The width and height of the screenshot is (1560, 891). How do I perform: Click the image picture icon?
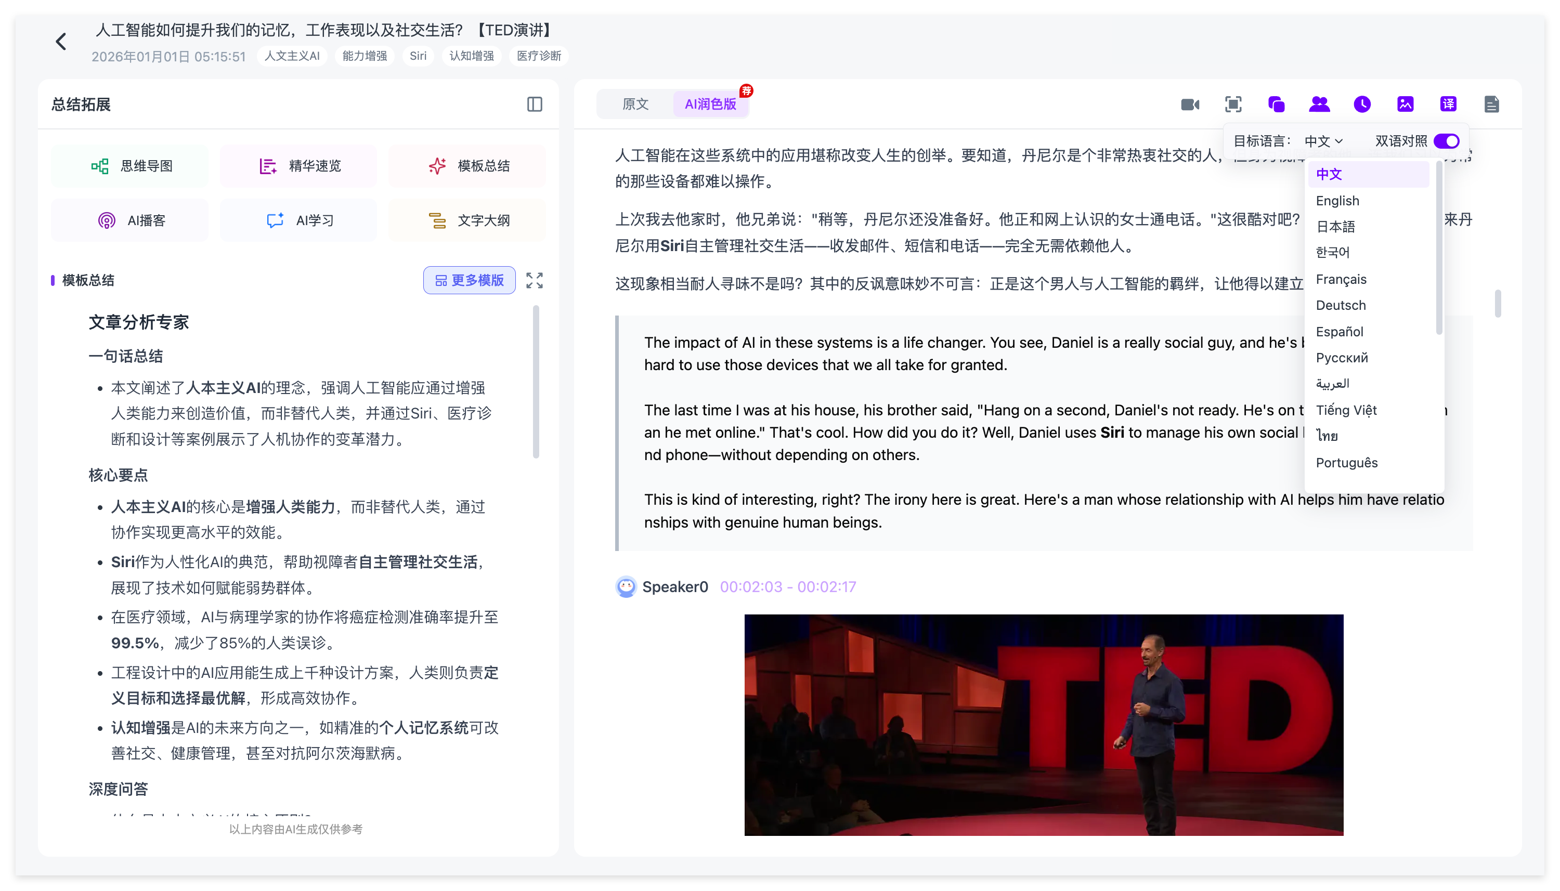pos(1405,104)
